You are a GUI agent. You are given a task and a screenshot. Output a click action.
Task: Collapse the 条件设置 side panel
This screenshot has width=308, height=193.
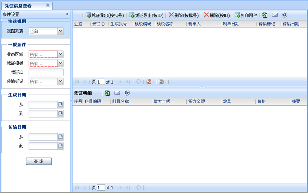67,14
